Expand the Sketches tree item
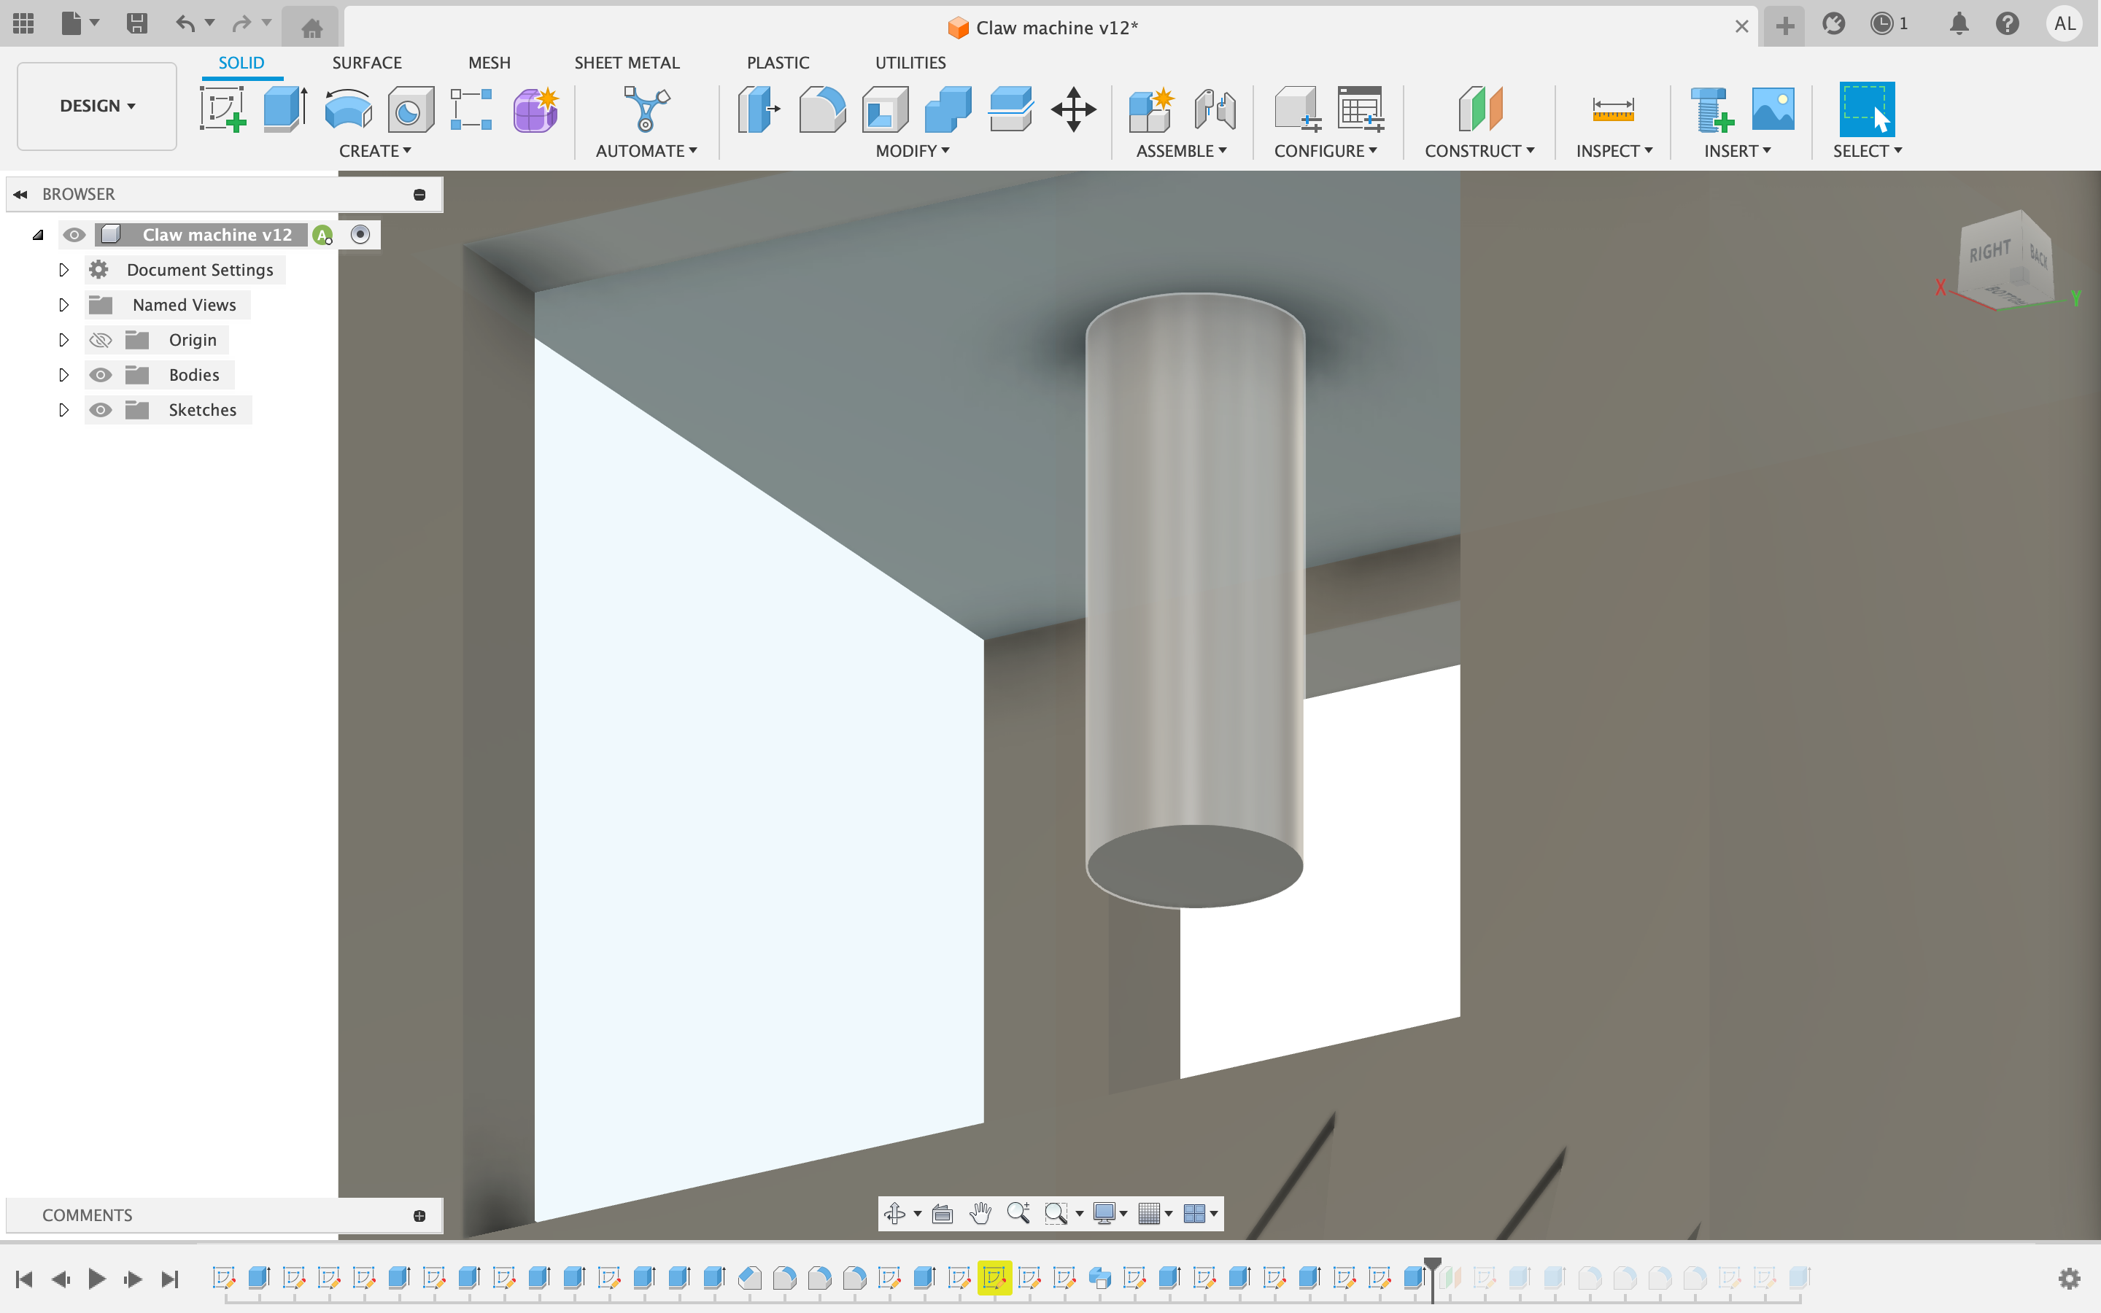The image size is (2101, 1313). [62, 410]
